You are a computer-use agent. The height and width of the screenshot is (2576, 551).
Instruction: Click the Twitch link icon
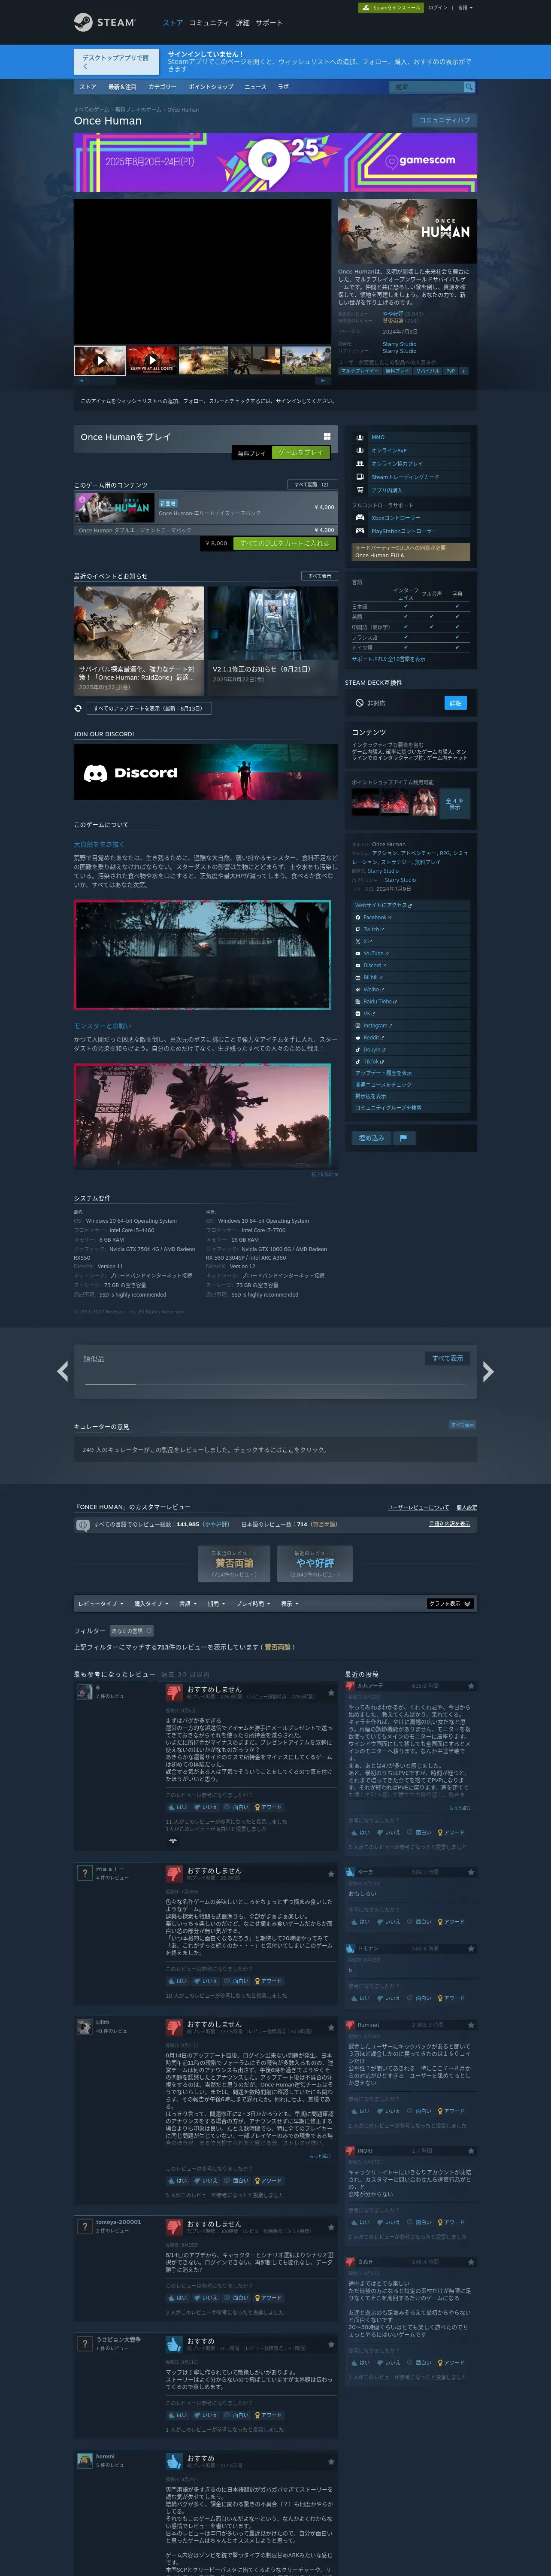357,929
